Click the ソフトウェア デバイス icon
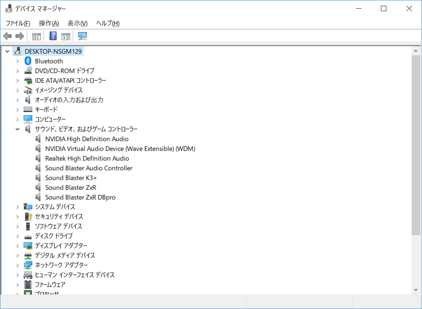422x309 pixels. pos(28,226)
